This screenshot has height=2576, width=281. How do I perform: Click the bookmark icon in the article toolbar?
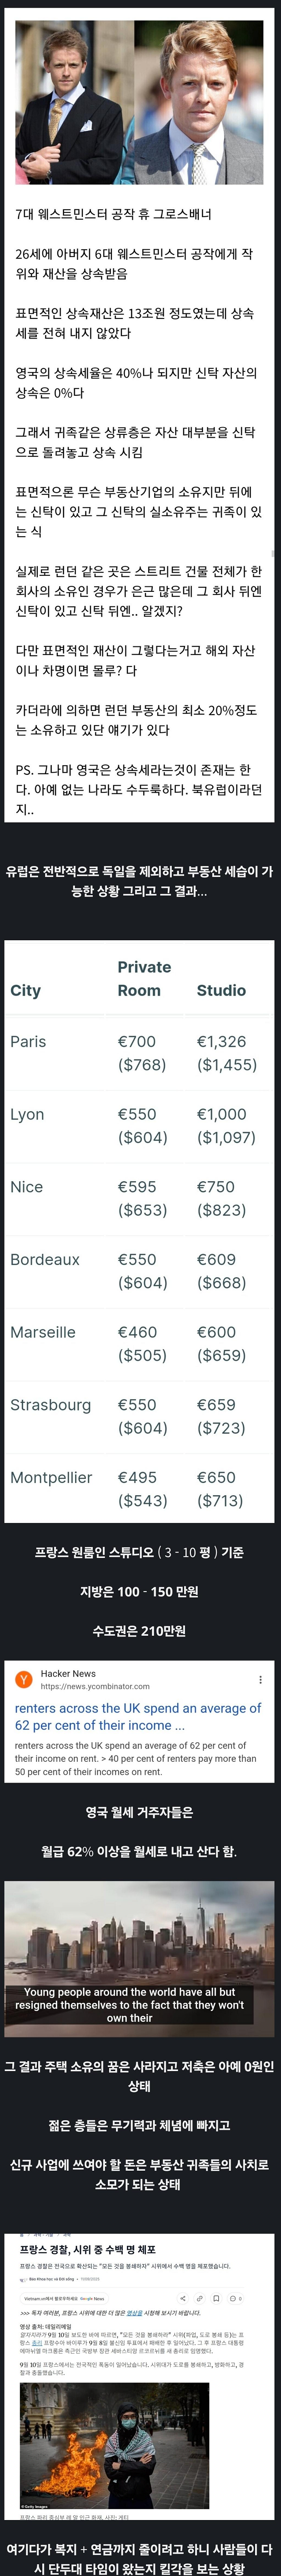coord(216,2299)
